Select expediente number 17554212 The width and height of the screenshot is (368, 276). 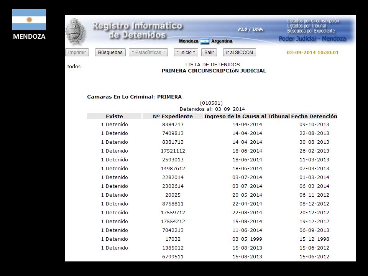point(173,221)
